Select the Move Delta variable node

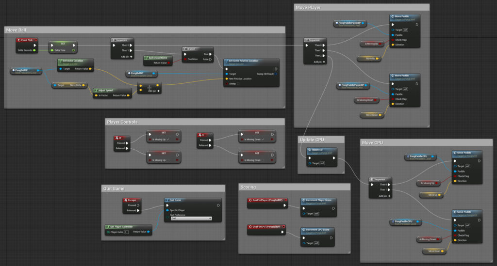(x=69, y=85)
